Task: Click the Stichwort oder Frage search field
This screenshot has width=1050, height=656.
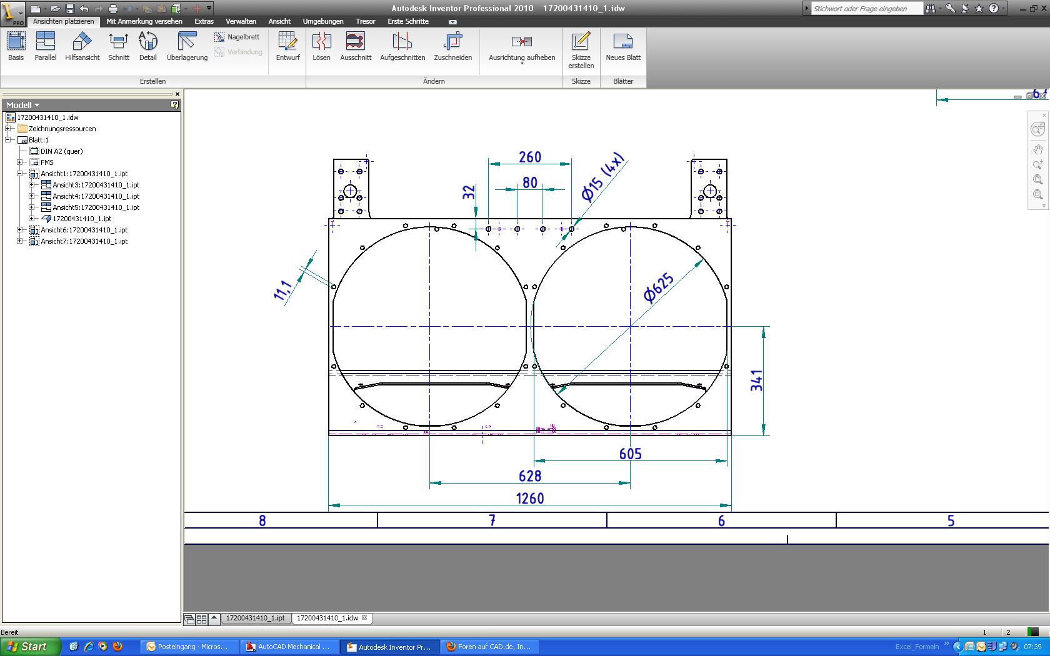Action: pyautogui.click(x=866, y=9)
